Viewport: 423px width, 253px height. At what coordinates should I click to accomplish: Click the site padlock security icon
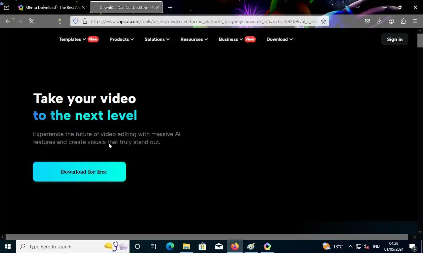pos(85,21)
